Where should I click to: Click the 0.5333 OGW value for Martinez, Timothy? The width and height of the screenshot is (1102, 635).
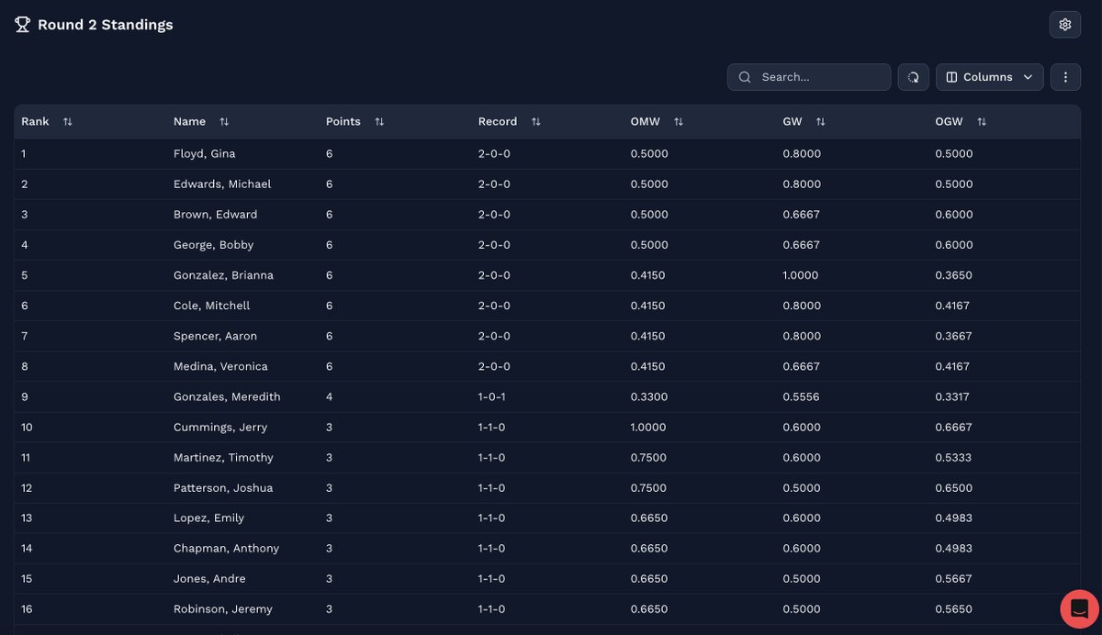coord(954,457)
